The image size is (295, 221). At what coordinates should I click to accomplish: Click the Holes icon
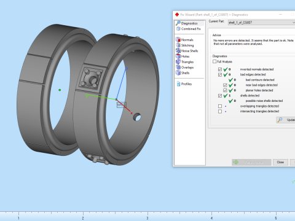tap(178, 56)
